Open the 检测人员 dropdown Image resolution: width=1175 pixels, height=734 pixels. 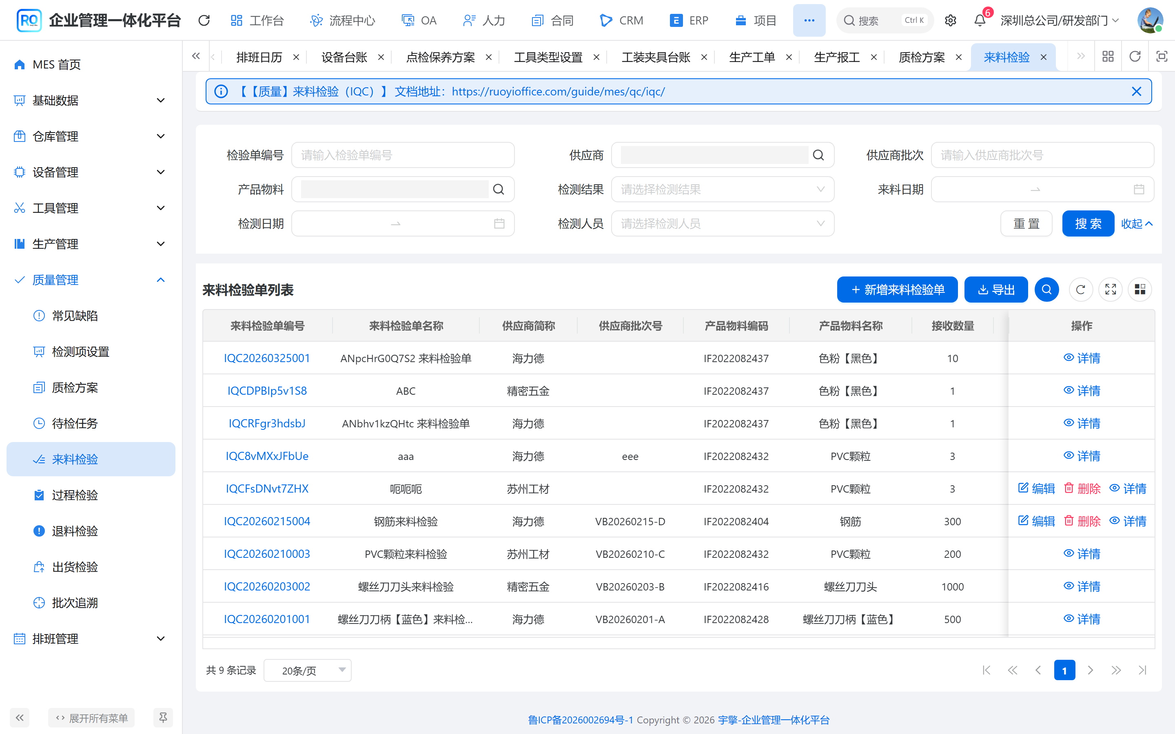[723, 223]
